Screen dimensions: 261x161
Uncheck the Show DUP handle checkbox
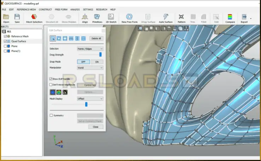[x=51, y=79]
